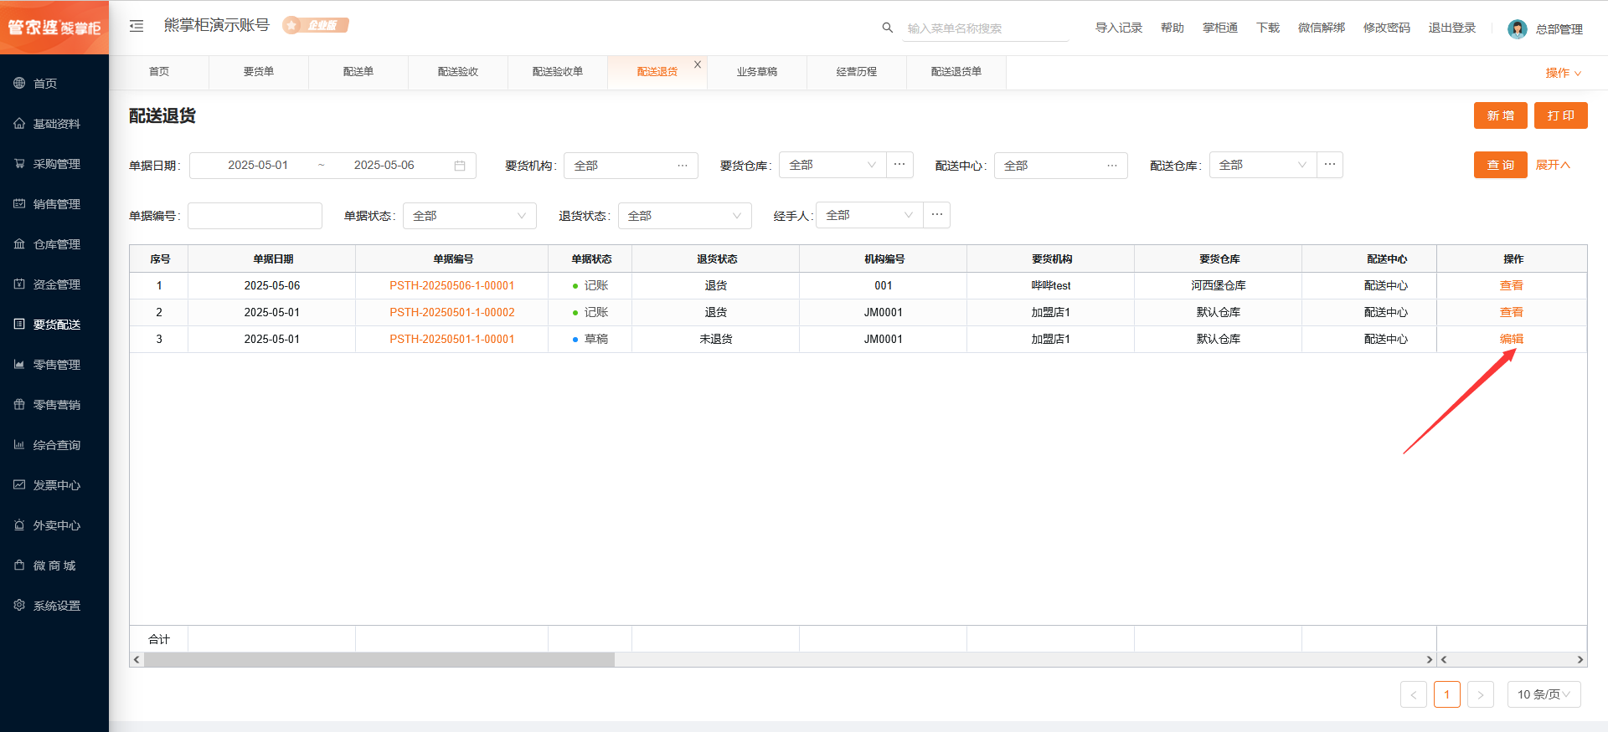Image resolution: width=1608 pixels, height=732 pixels.
Task: Click page 1 in pagination
Action: point(1447,694)
